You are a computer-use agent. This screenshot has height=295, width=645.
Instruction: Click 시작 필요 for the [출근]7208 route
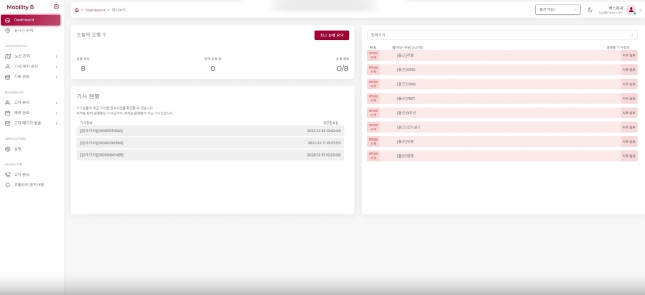coord(629,84)
